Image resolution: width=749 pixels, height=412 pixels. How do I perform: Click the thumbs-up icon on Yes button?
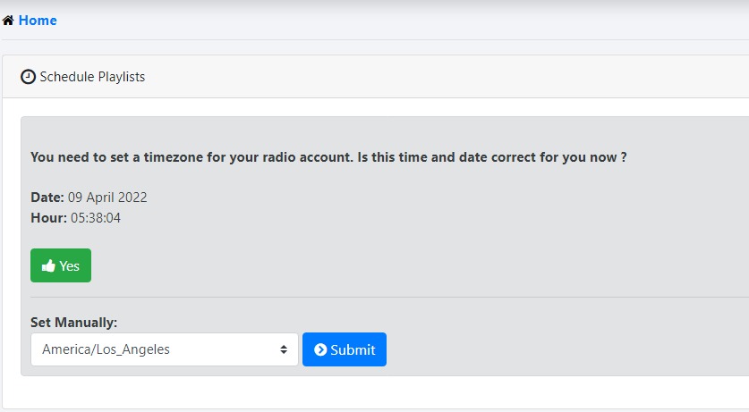[48, 265]
